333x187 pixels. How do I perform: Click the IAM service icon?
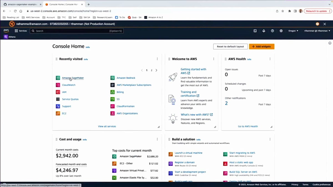tap(58, 92)
